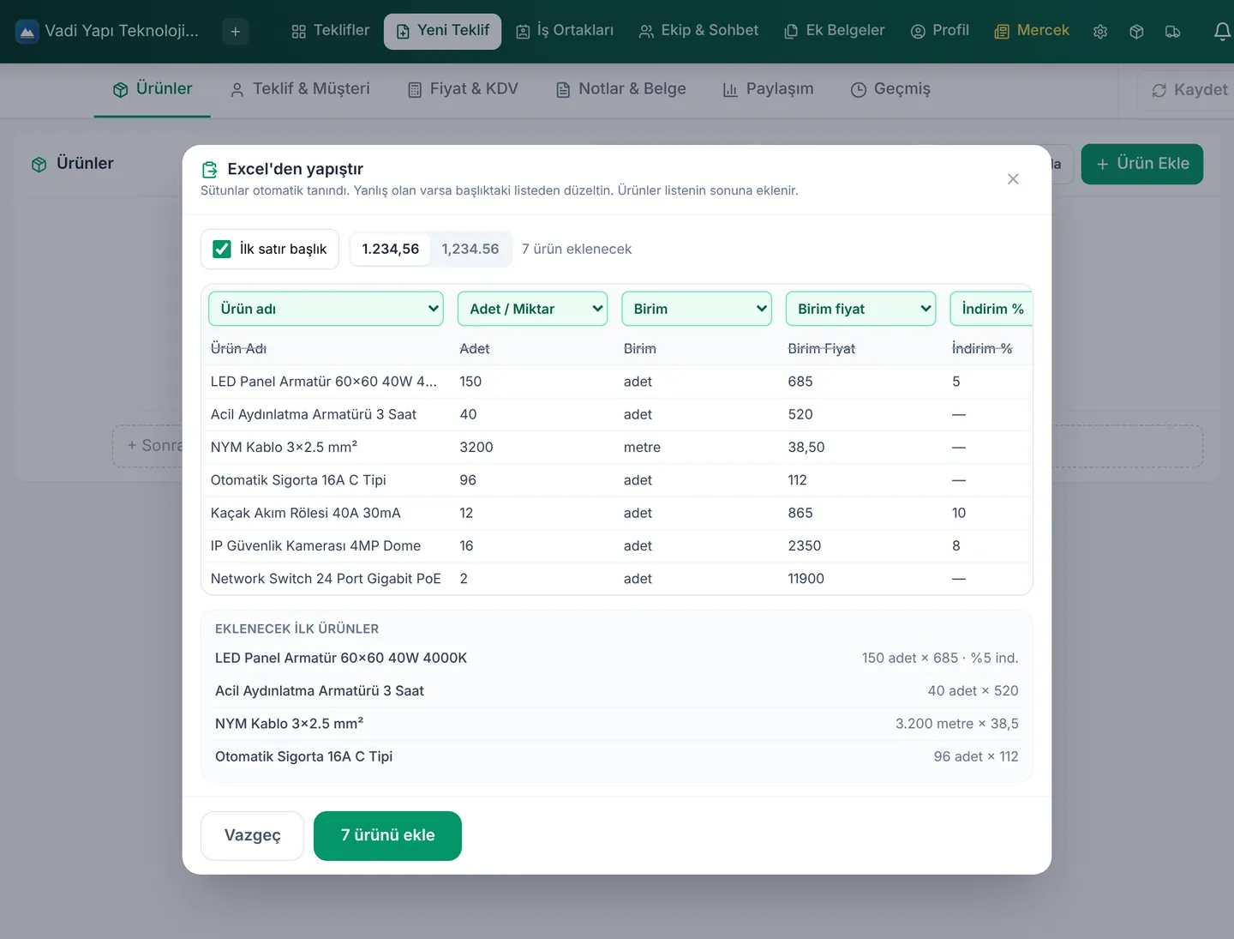Click the plus icon beside the company name
Image resolution: width=1234 pixels, height=939 pixels.
tap(236, 32)
